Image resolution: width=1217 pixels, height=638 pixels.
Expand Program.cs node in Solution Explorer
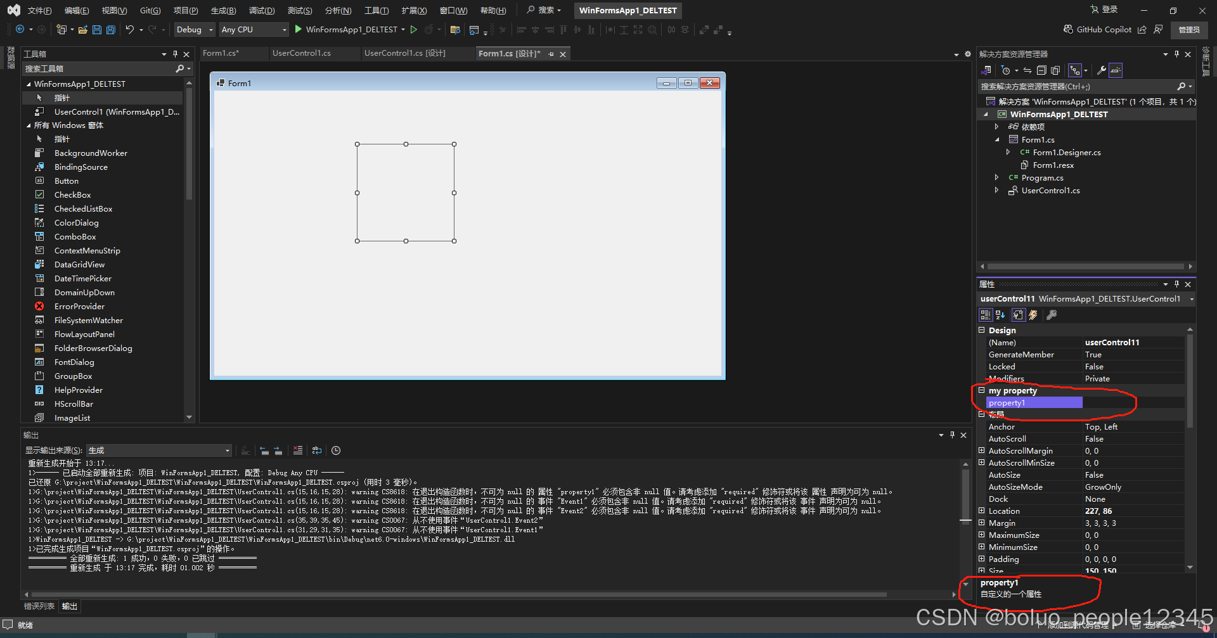pyautogui.click(x=996, y=177)
